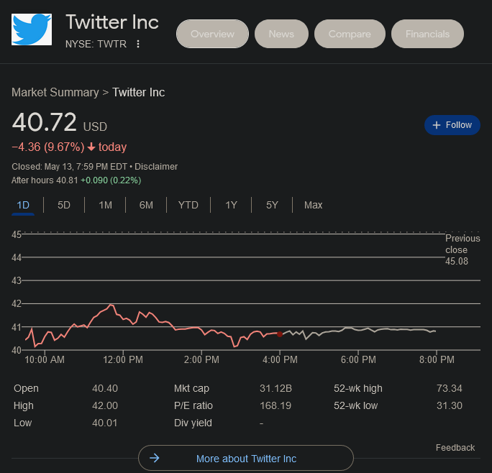
Task: Show the 5D chart range
Action: [64, 205]
